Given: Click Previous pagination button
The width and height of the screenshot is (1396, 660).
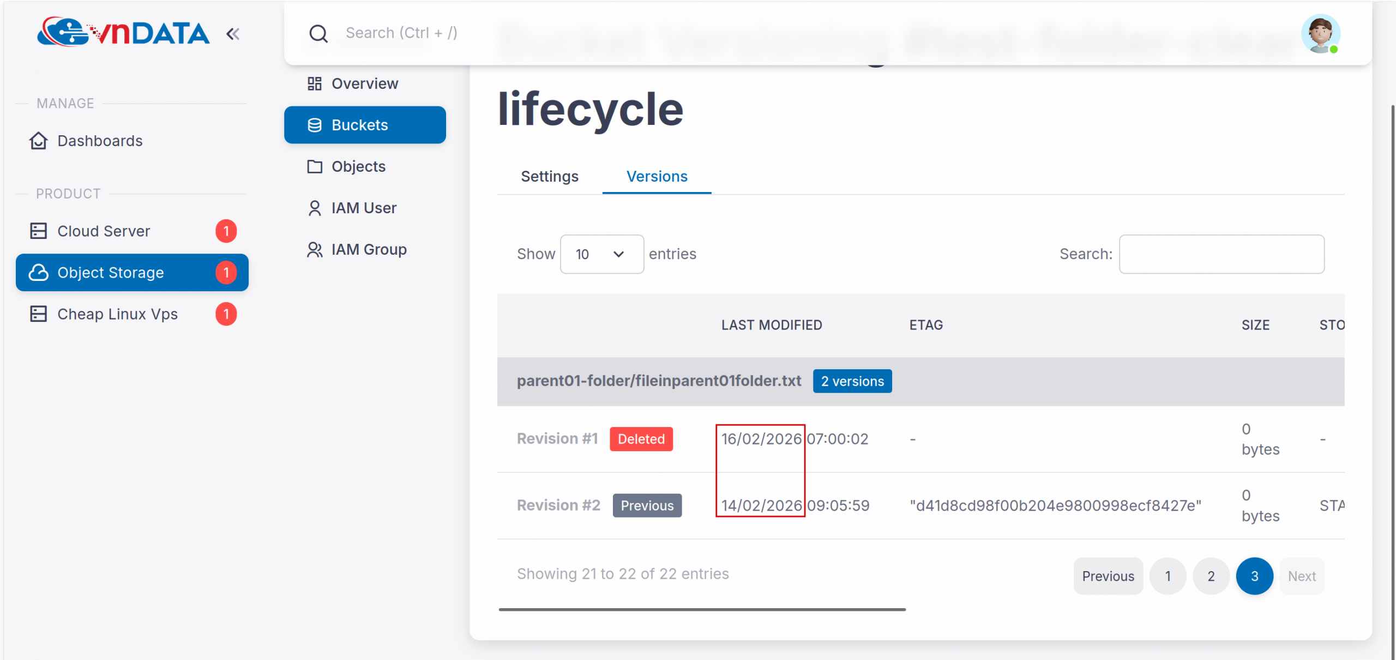Looking at the screenshot, I should point(1108,576).
